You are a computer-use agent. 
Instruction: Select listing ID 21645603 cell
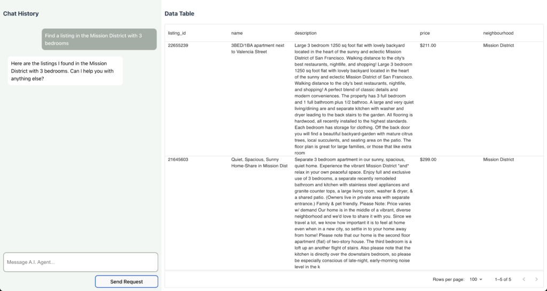(178, 159)
